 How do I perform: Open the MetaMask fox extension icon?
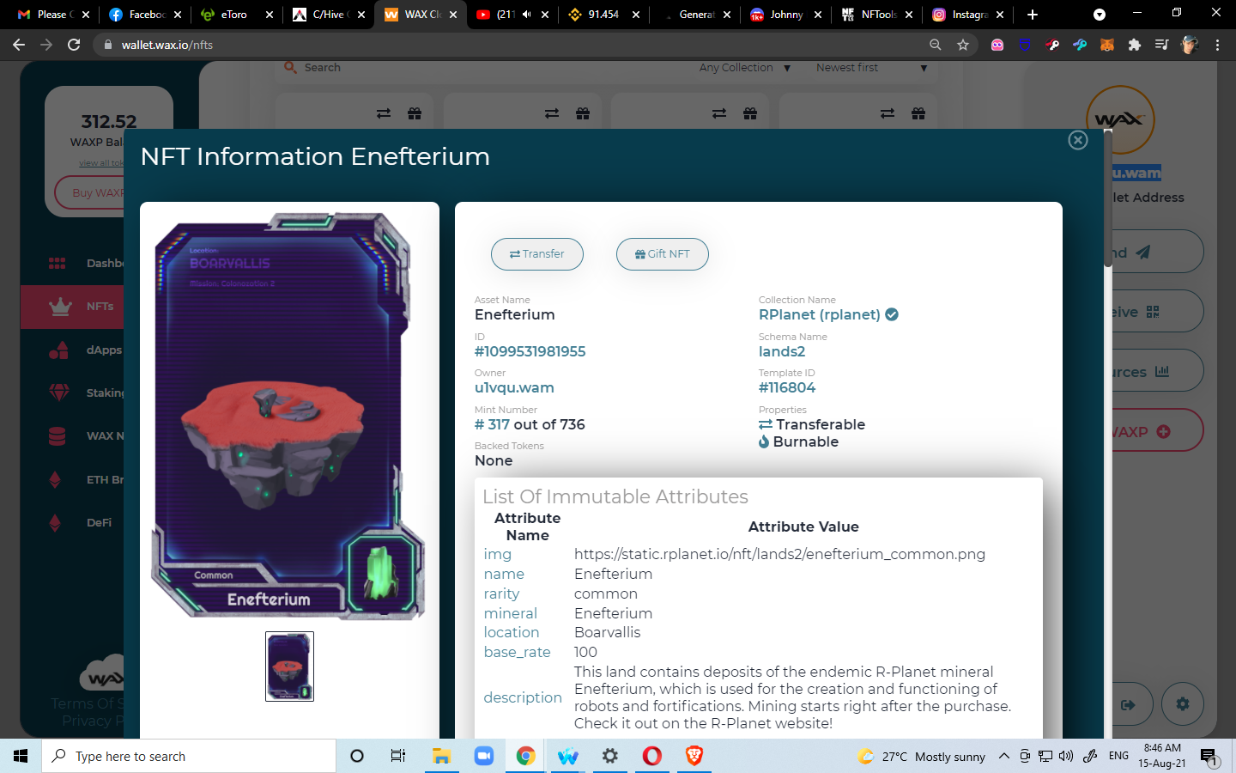pos(1107,45)
